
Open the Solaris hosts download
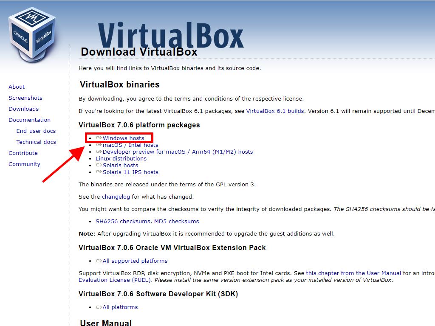(120, 165)
